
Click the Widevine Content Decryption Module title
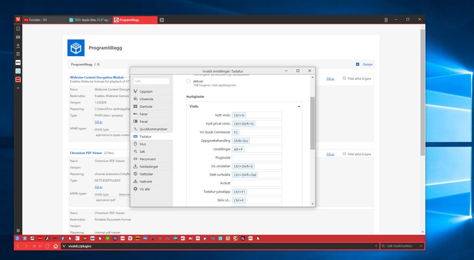[97, 78]
